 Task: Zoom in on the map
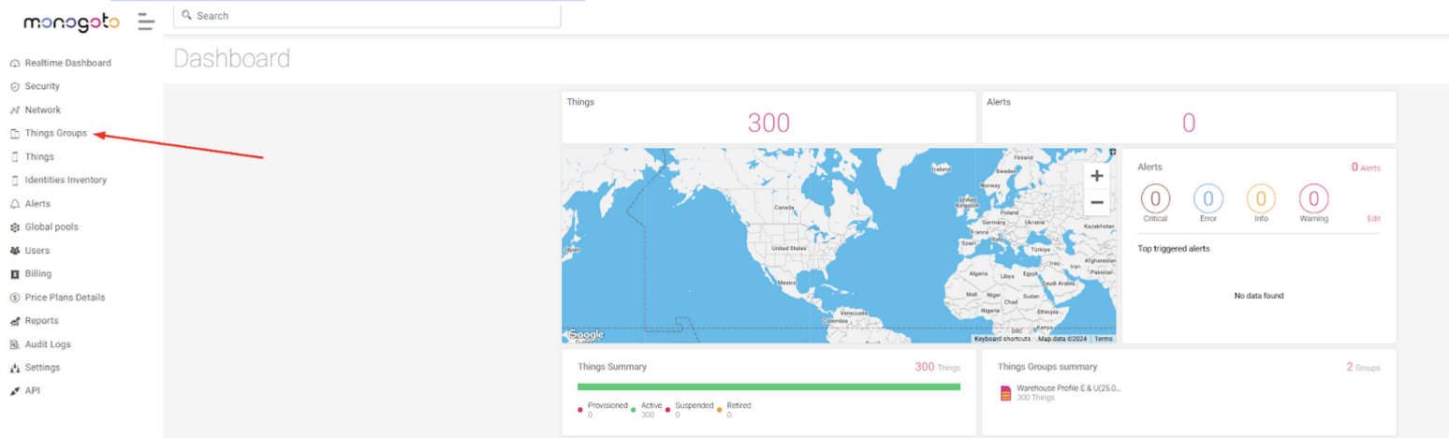1097,176
